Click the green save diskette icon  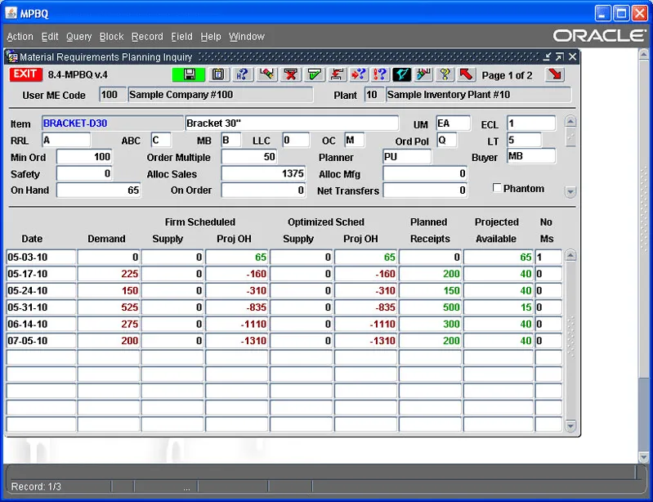tap(189, 74)
